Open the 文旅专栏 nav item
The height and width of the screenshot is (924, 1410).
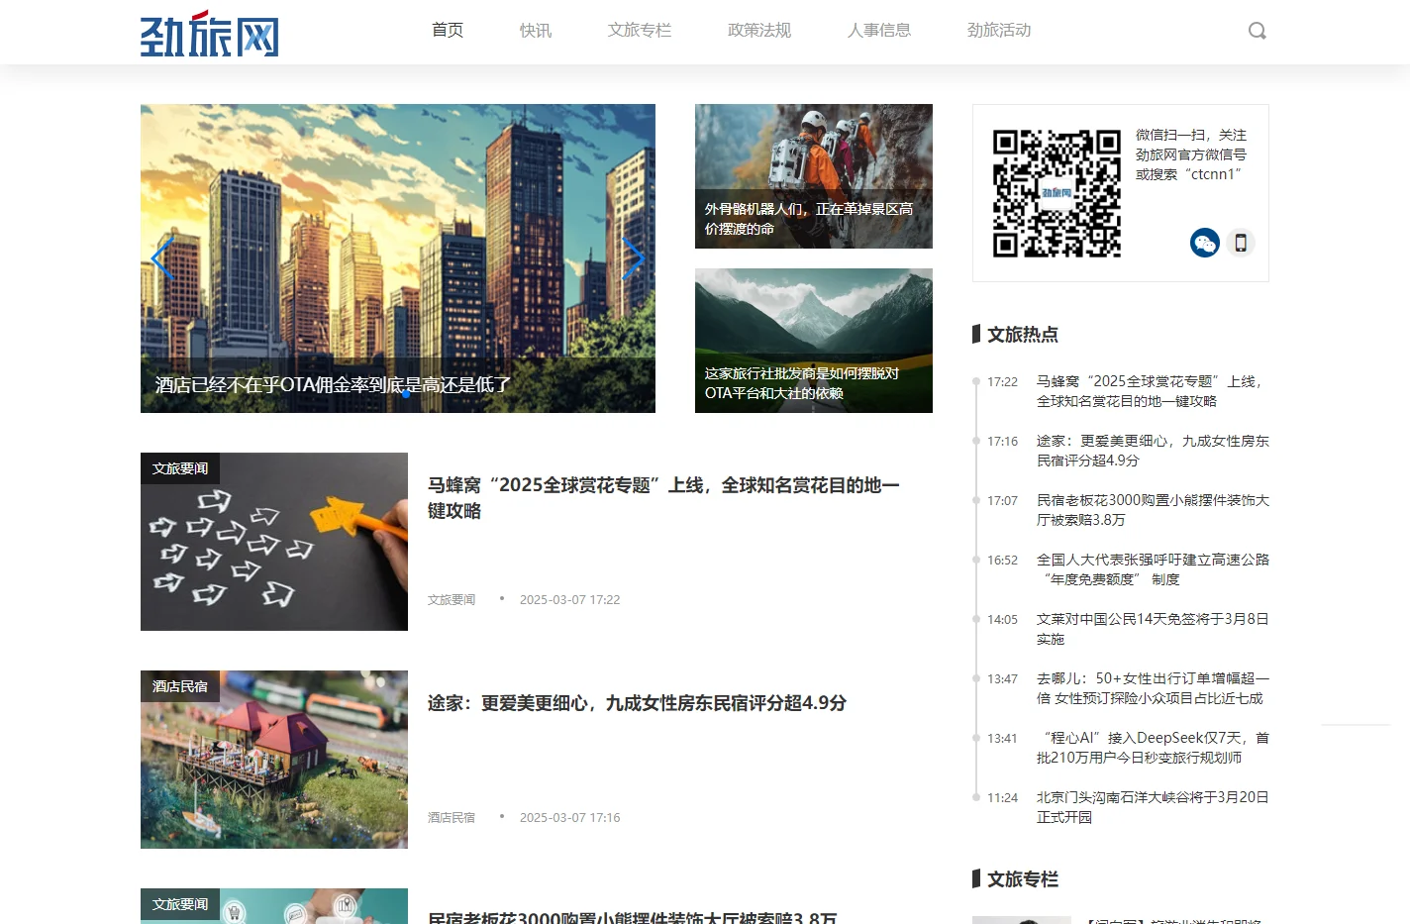pyautogui.click(x=640, y=30)
